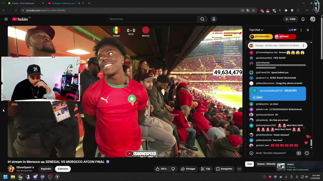Open the Chrome tab search dropdown arrow

[3, 3]
